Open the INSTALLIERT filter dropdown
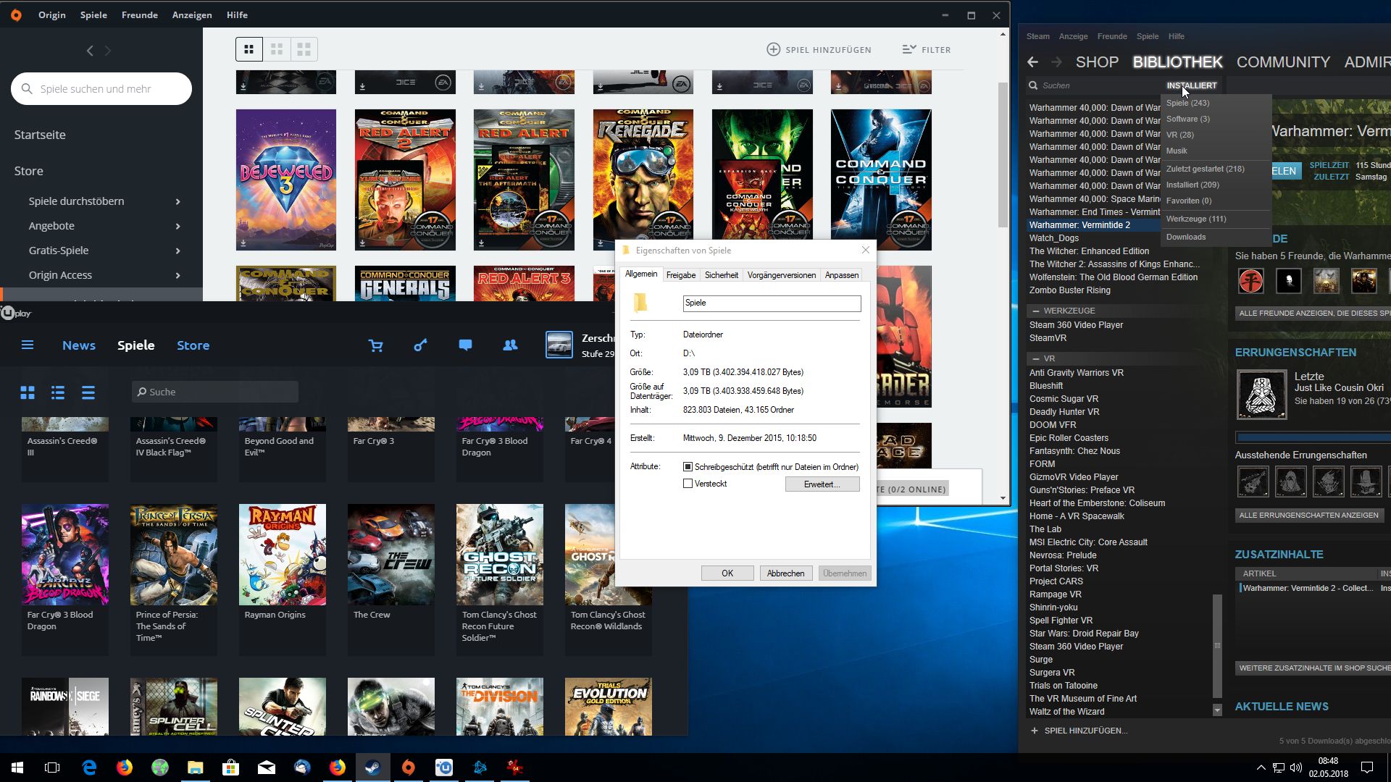This screenshot has height=782, width=1391. point(1191,85)
